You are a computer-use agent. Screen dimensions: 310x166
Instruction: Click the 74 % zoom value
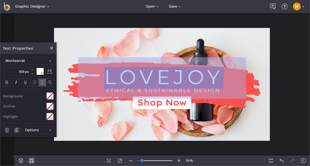(x=189, y=161)
